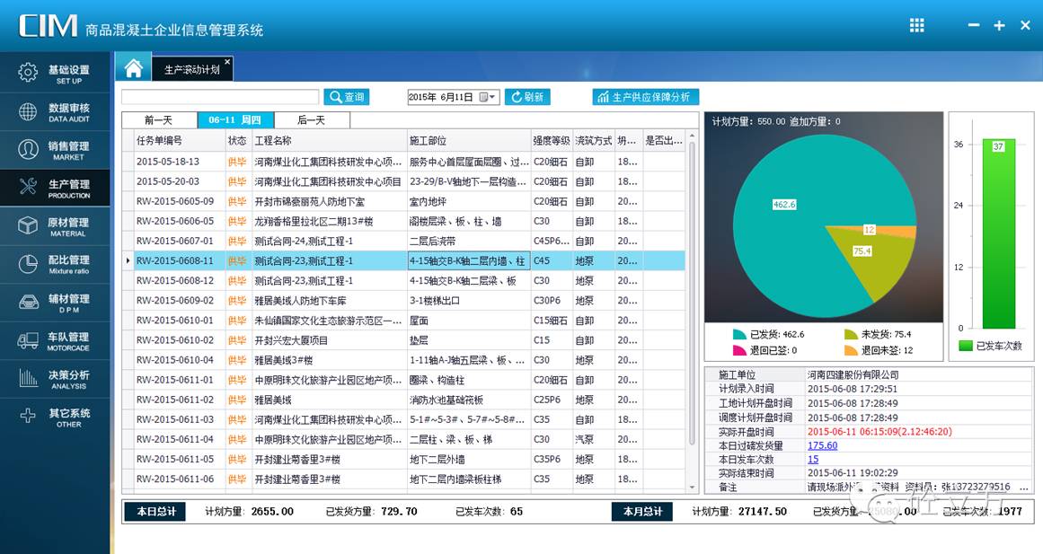
Task: Close the 生产滚动计划 tab
Action: (x=227, y=62)
